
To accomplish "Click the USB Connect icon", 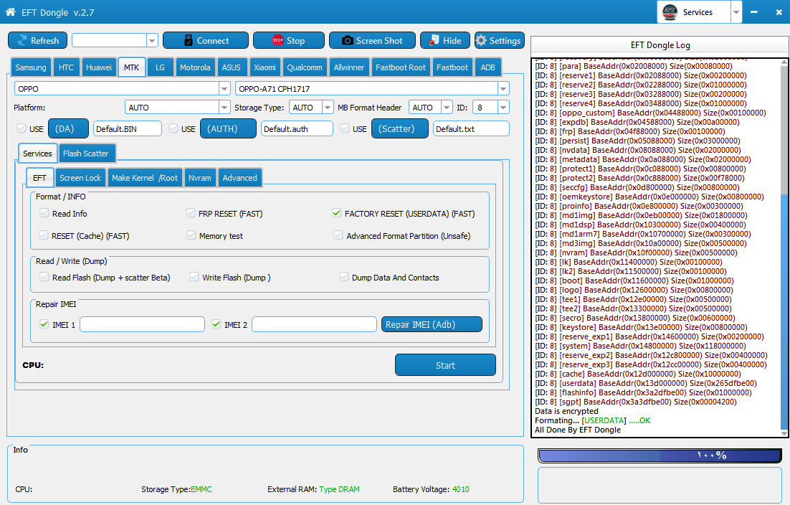I will [189, 40].
